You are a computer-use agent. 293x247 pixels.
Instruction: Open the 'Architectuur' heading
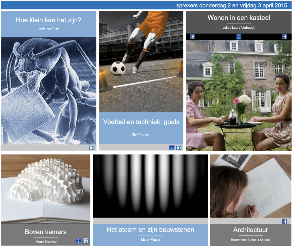point(251,230)
